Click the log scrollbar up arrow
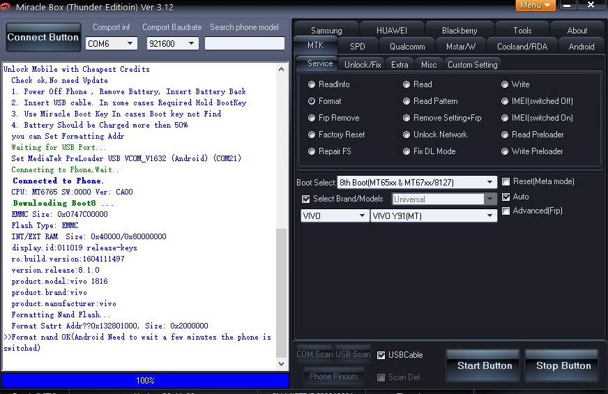The image size is (608, 394). click(x=281, y=69)
